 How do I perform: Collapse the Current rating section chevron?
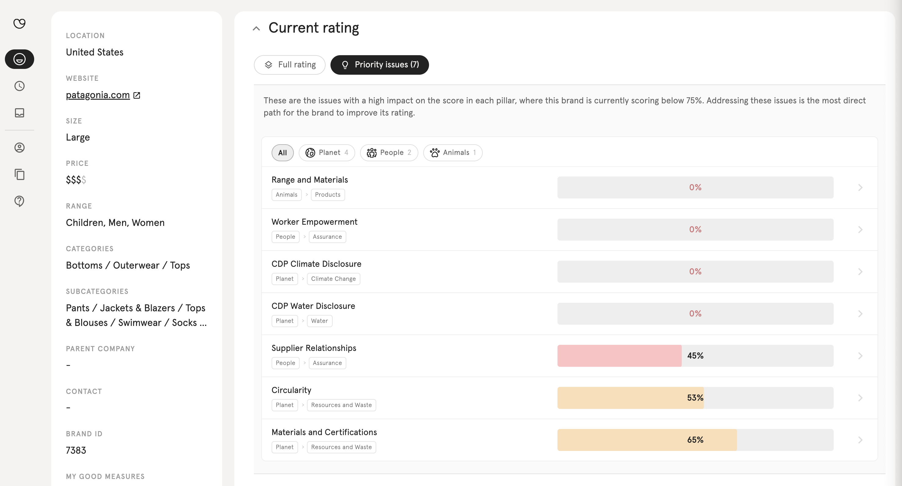pyautogui.click(x=256, y=28)
